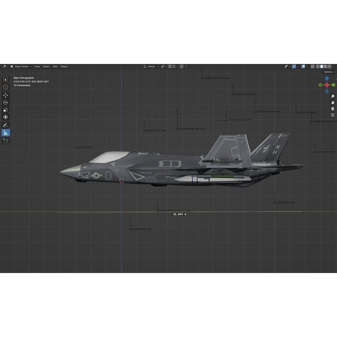
Task: Open the snapping elements dropdown
Action: [175, 67]
